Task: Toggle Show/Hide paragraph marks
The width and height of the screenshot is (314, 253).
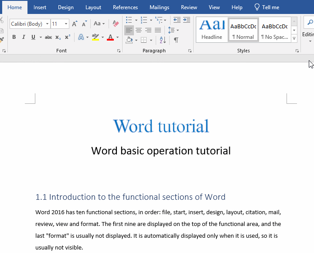Action: [x=176, y=40]
